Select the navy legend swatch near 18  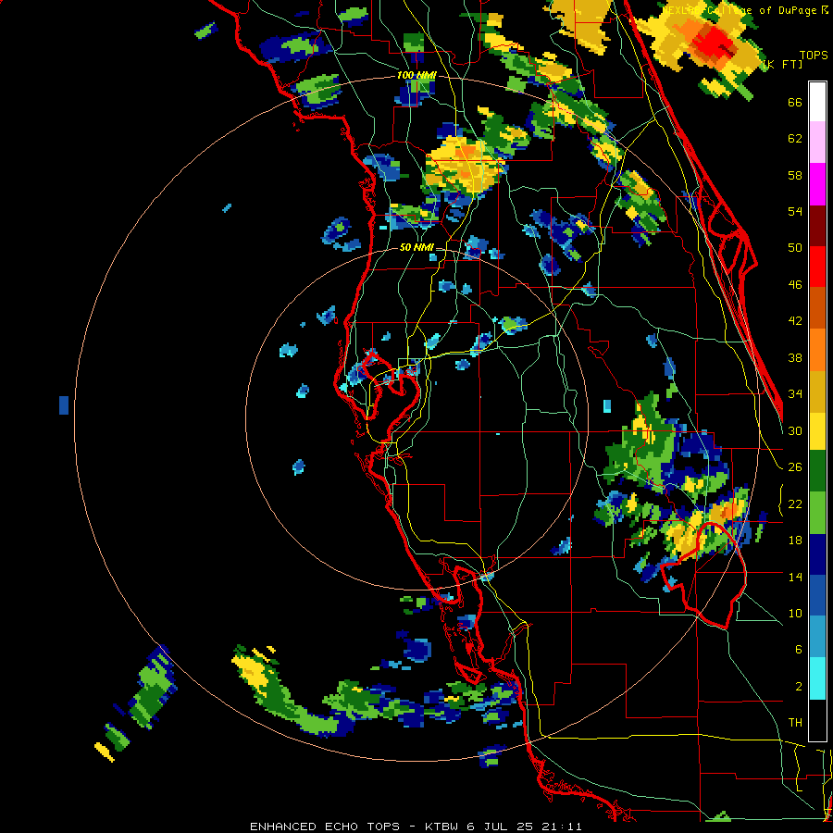point(817,554)
